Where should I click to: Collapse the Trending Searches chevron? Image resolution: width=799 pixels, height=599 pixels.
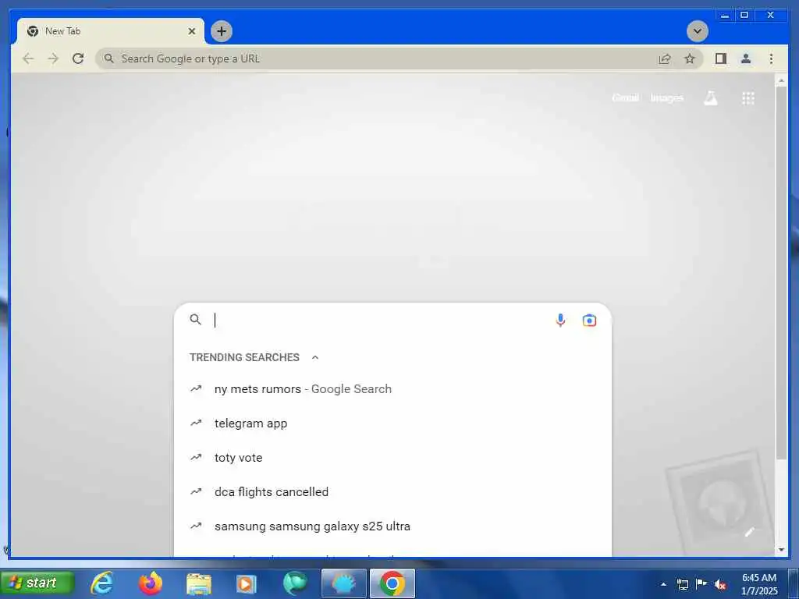[x=315, y=357]
